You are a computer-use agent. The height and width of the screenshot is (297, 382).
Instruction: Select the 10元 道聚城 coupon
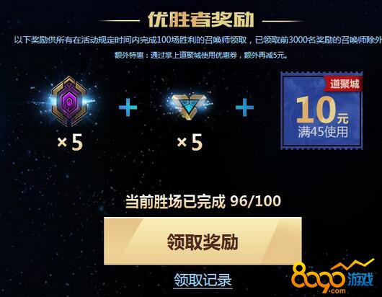tap(321, 110)
